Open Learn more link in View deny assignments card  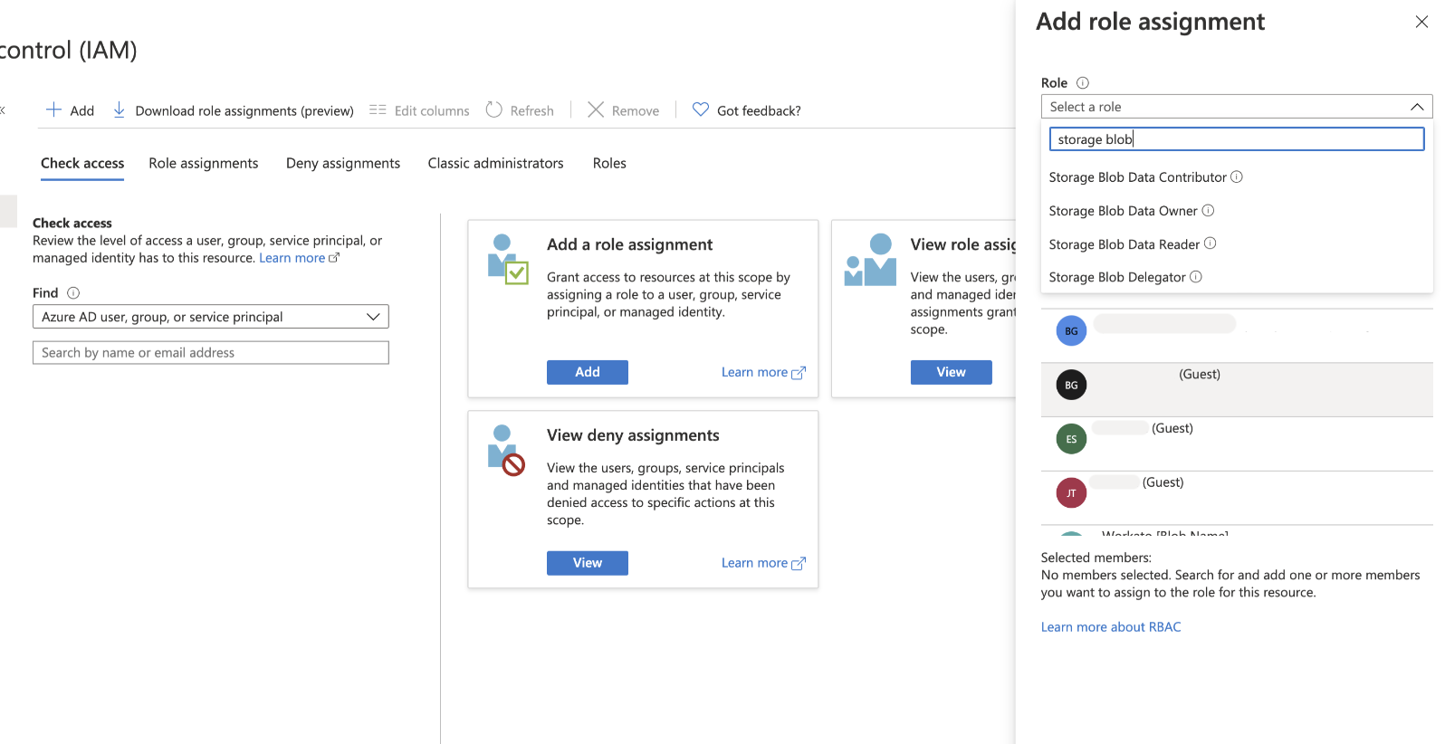point(763,563)
